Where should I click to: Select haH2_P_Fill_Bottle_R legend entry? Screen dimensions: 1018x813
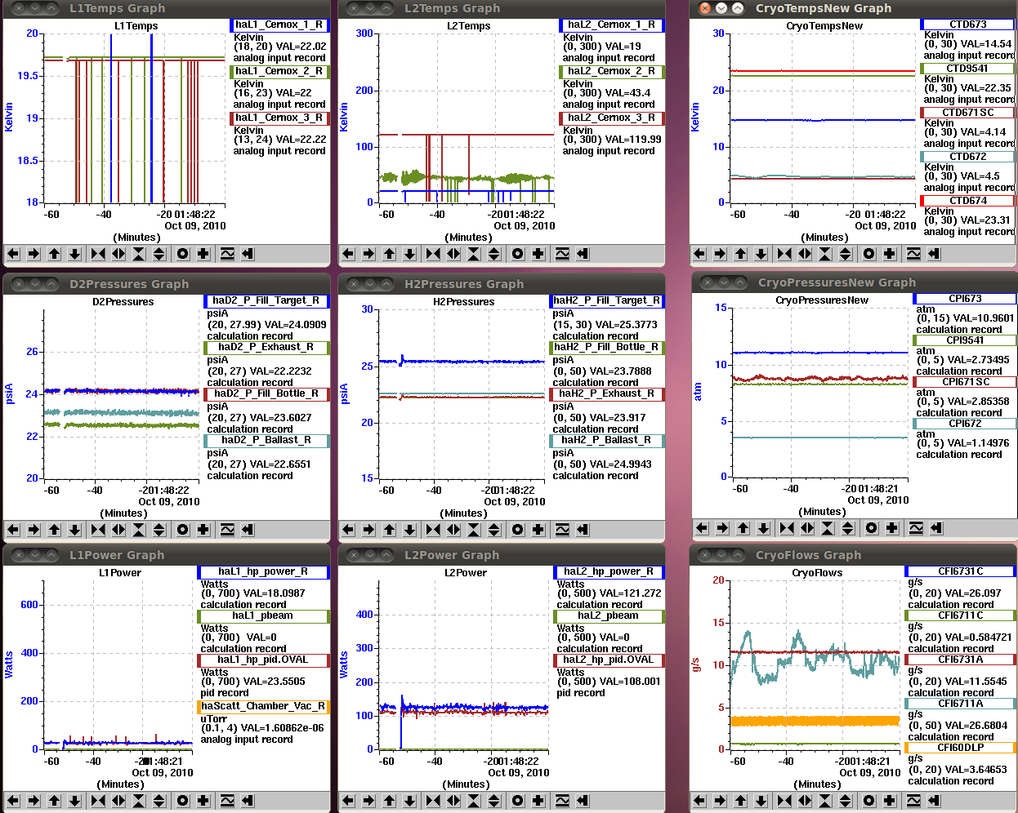(607, 348)
